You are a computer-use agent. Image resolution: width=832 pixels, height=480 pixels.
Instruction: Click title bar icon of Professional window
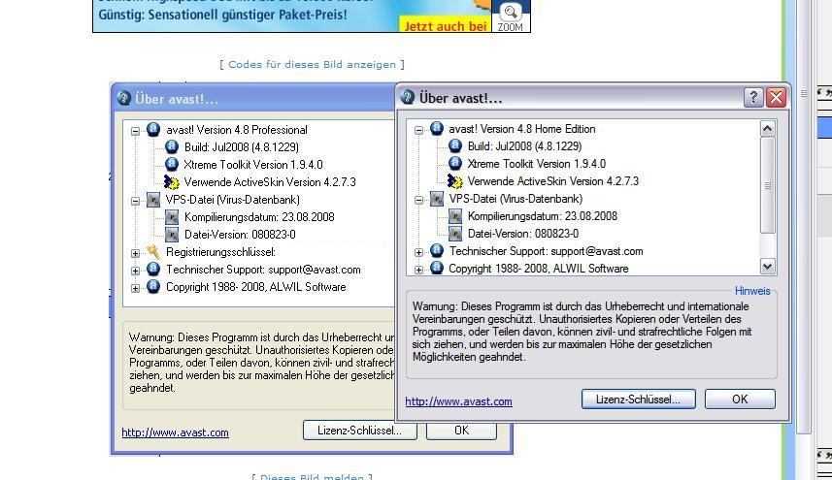coord(123,98)
